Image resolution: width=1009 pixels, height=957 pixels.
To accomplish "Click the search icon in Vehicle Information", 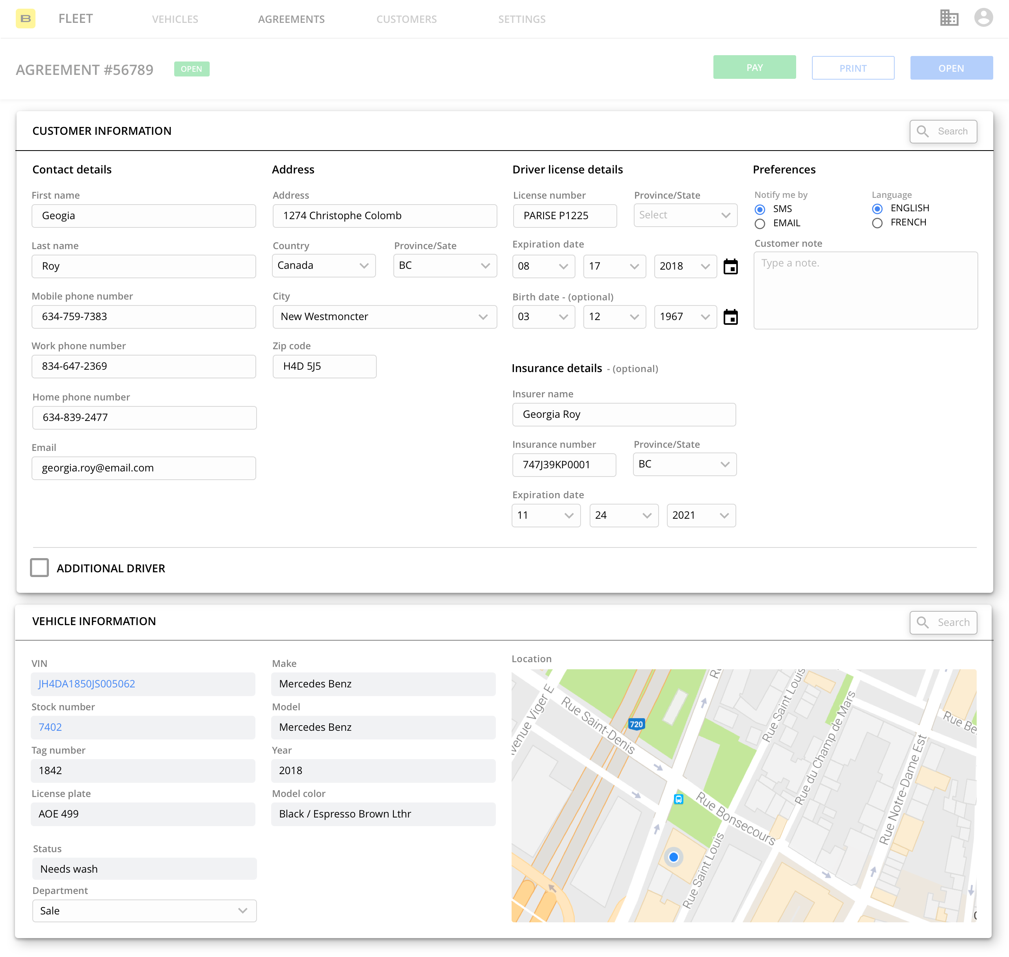I will [922, 622].
